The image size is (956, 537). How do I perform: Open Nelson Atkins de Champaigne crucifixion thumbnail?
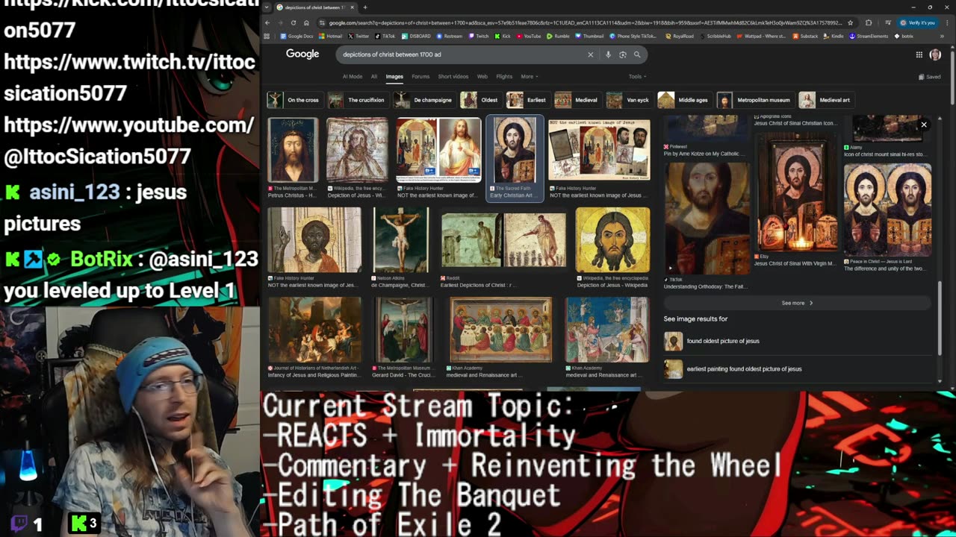pos(401,240)
